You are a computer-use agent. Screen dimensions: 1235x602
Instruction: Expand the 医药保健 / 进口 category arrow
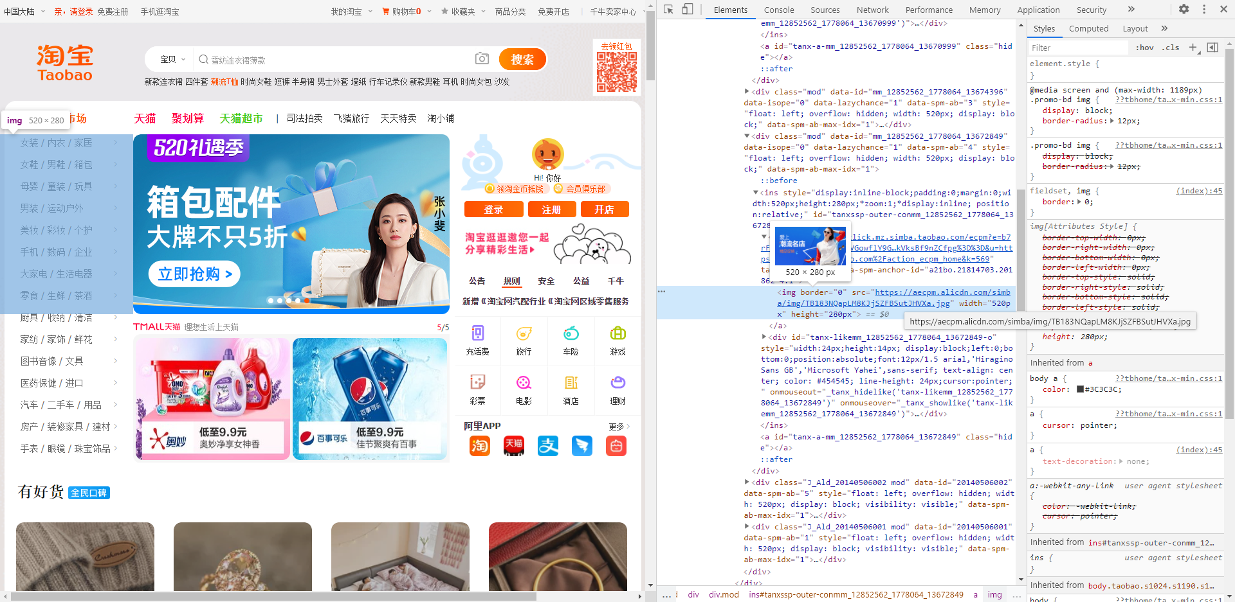pos(116,383)
